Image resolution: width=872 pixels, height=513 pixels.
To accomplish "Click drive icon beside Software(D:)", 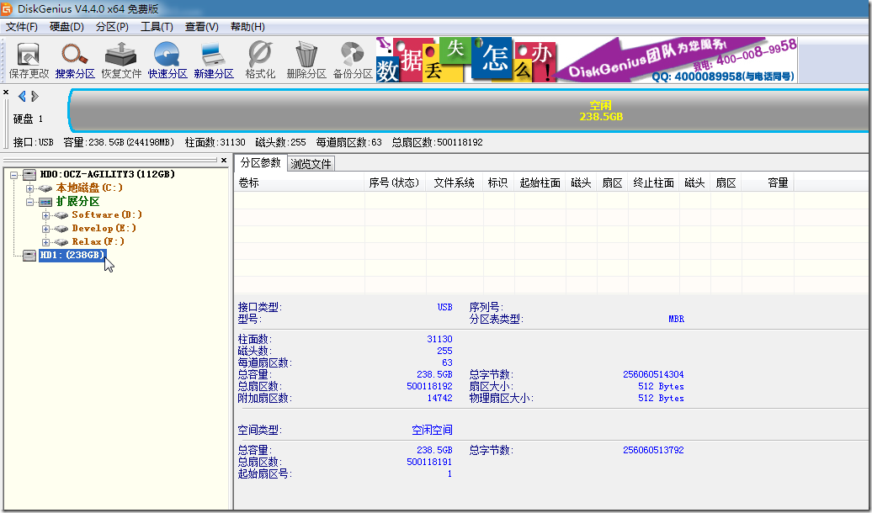I will click(61, 215).
